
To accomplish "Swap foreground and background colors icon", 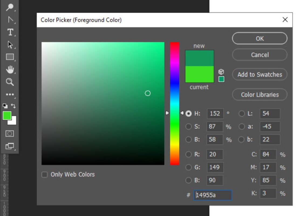I will click(x=13, y=106).
